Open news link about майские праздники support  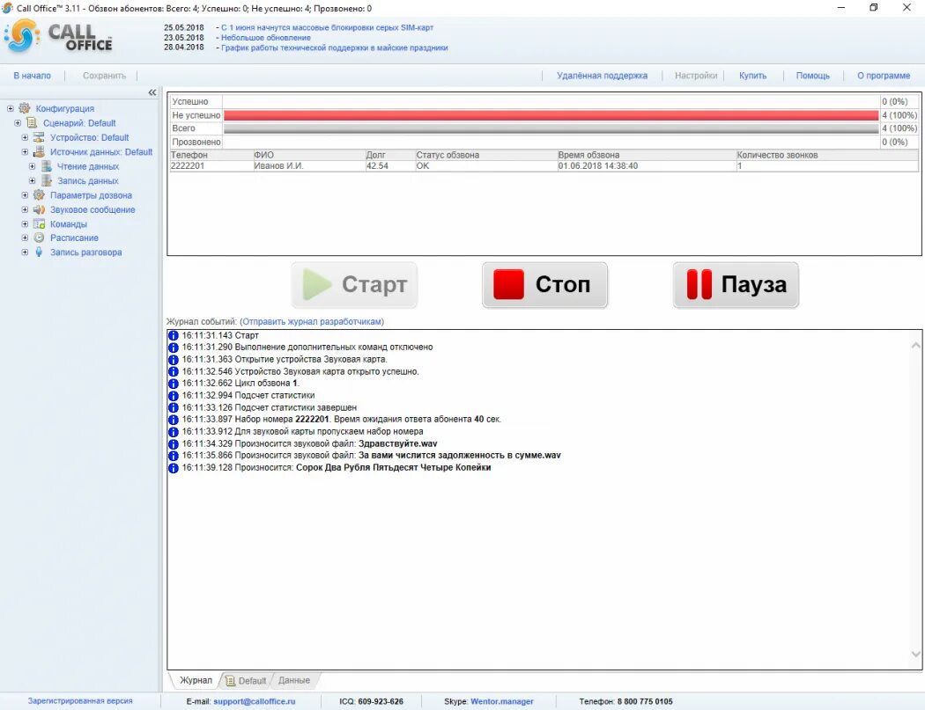[x=335, y=48]
